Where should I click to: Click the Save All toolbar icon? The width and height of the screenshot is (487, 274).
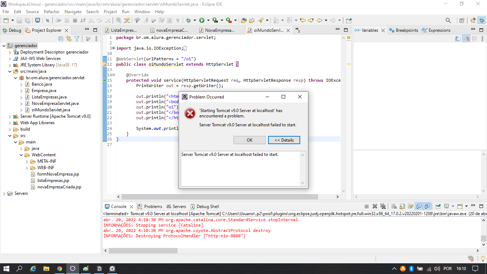27,20
